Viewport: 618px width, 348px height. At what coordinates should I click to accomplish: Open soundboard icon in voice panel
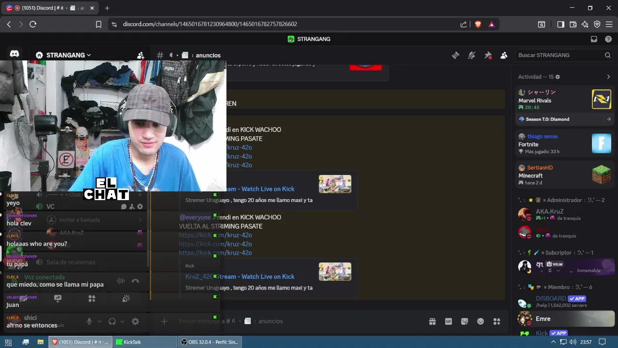coord(126,299)
